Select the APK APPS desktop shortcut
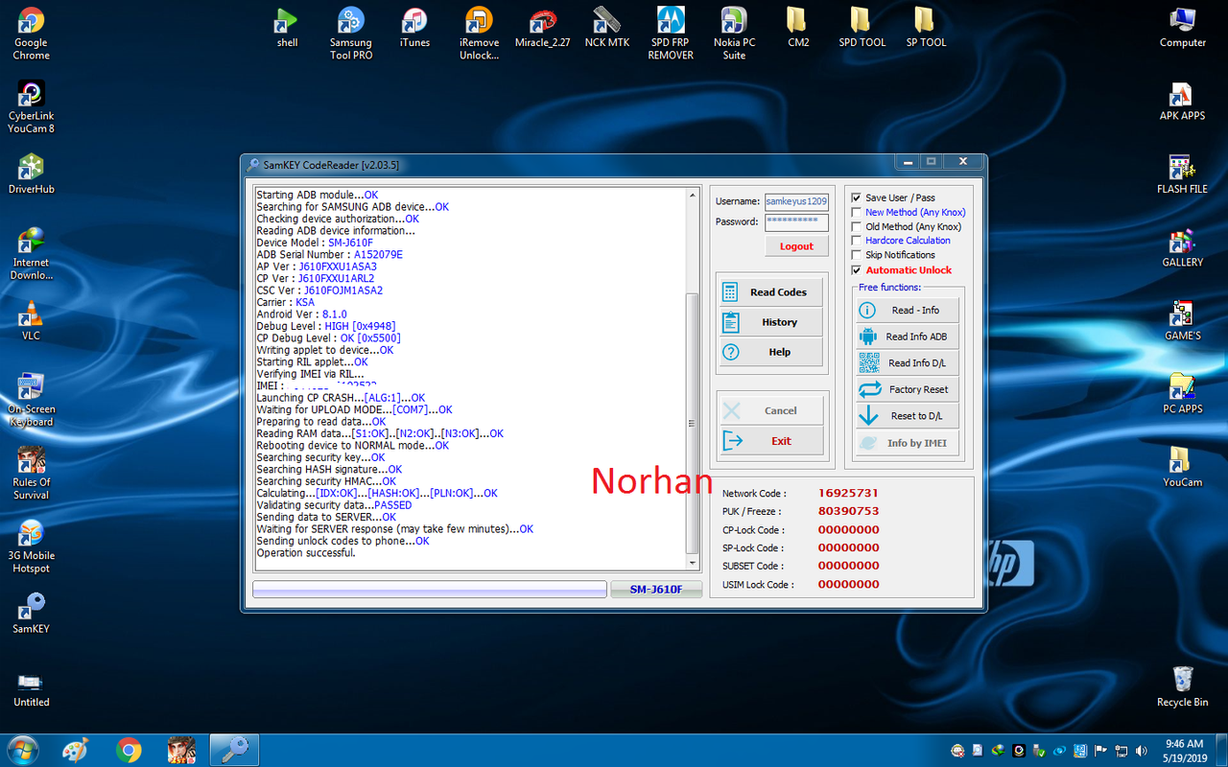The height and width of the screenshot is (767, 1228). [x=1182, y=101]
